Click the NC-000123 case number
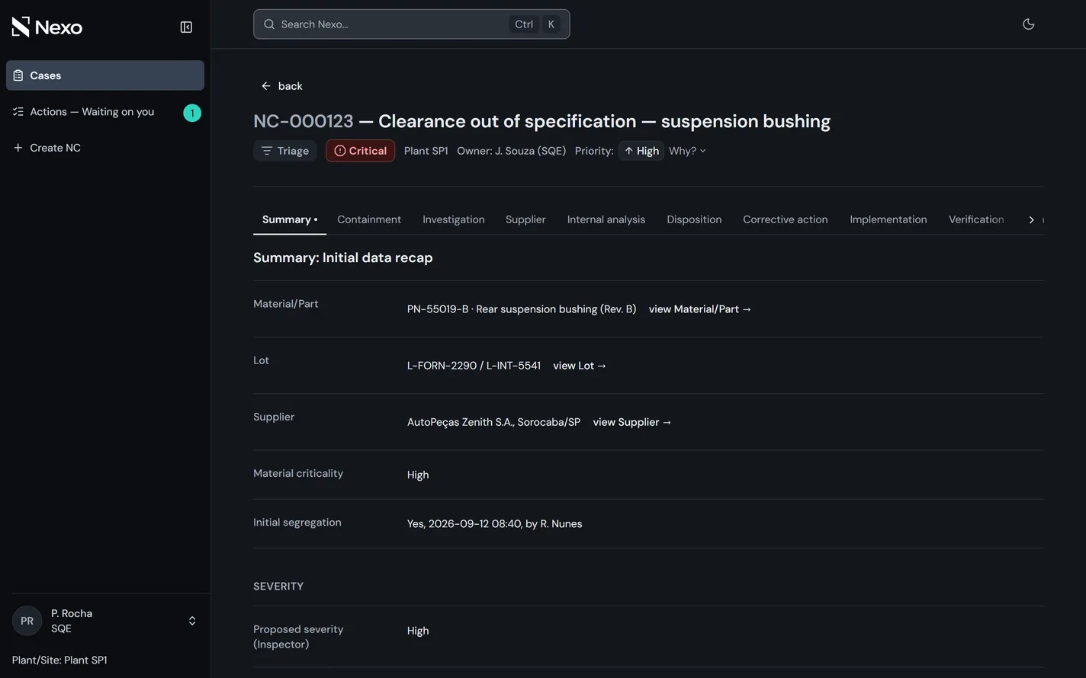The image size is (1086, 678). [304, 121]
